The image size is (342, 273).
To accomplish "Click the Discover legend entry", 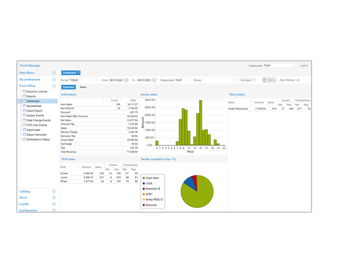I will 150,205.
